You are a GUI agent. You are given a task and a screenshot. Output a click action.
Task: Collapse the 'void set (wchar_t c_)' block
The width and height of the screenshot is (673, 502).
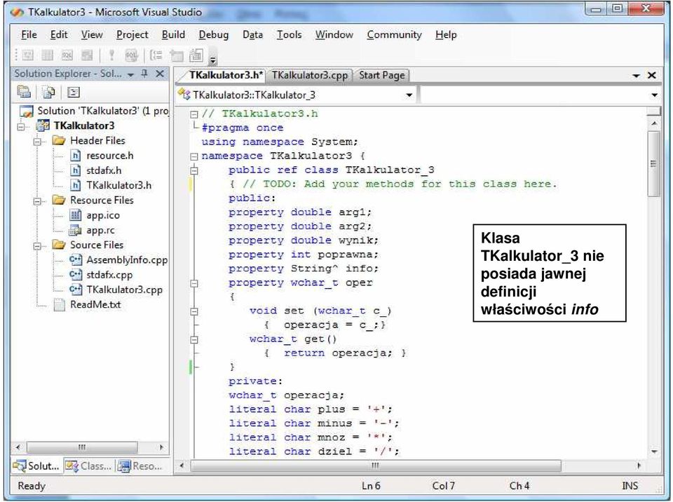(x=194, y=311)
